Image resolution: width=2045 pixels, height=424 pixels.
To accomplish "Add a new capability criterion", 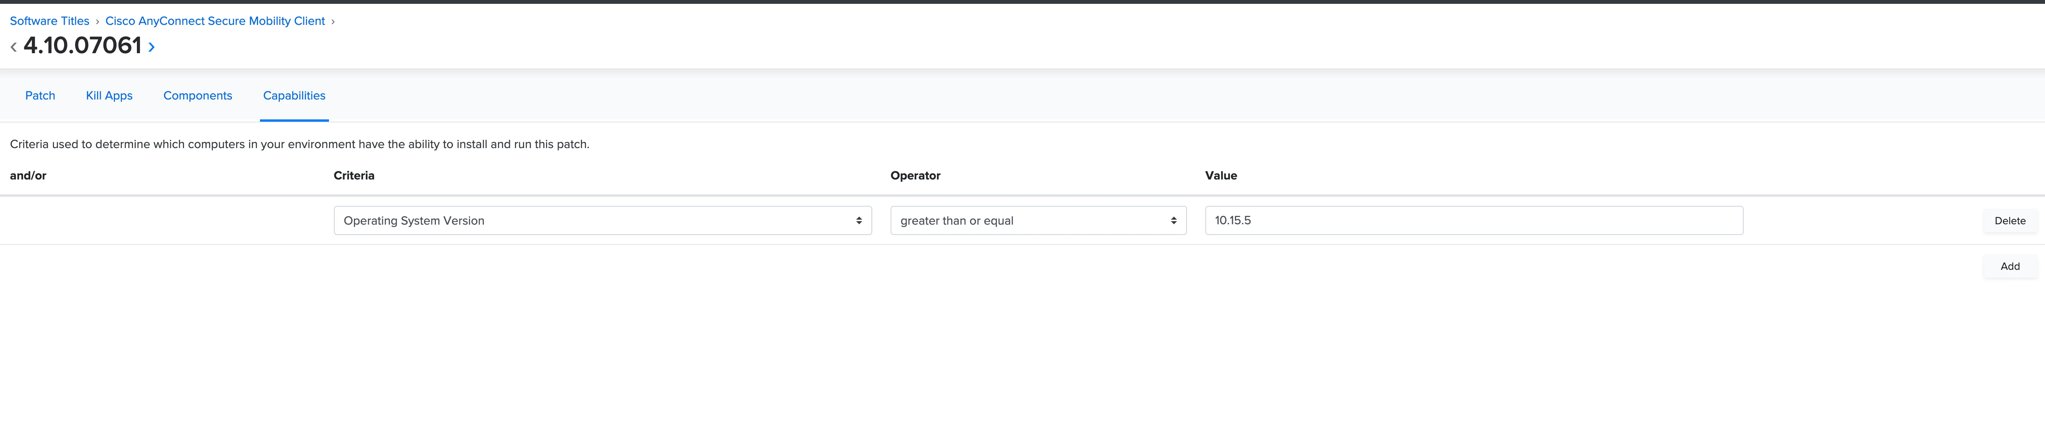I will [x=2009, y=266].
